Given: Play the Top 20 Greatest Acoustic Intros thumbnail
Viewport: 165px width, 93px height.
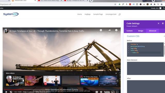Looking at the screenshot, I should [15, 81].
